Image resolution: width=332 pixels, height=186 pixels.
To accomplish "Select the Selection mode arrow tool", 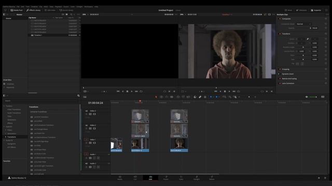I will [156, 97].
